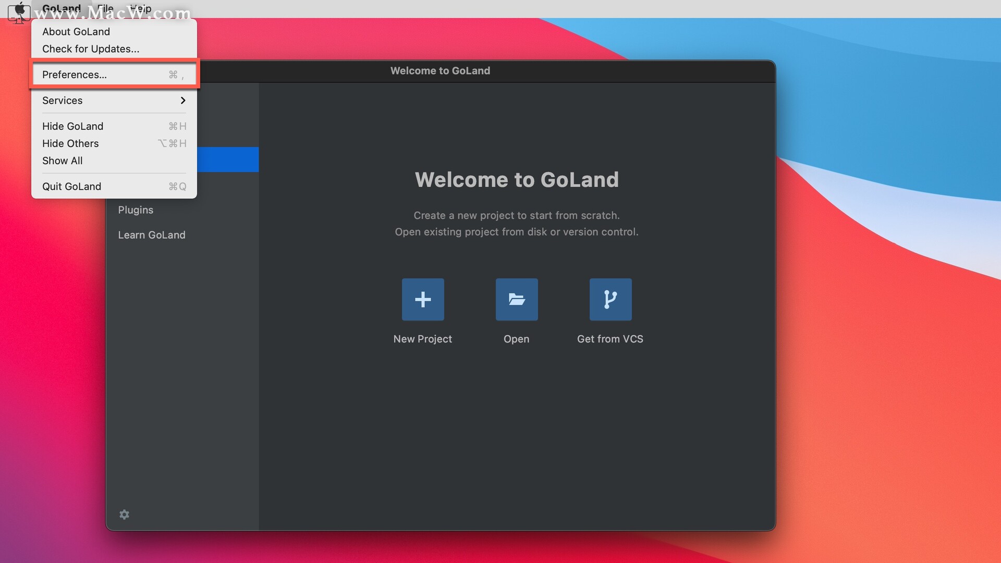Viewport: 1001px width, 563px height.
Task: Open the Apple menu icon
Action: pyautogui.click(x=19, y=9)
